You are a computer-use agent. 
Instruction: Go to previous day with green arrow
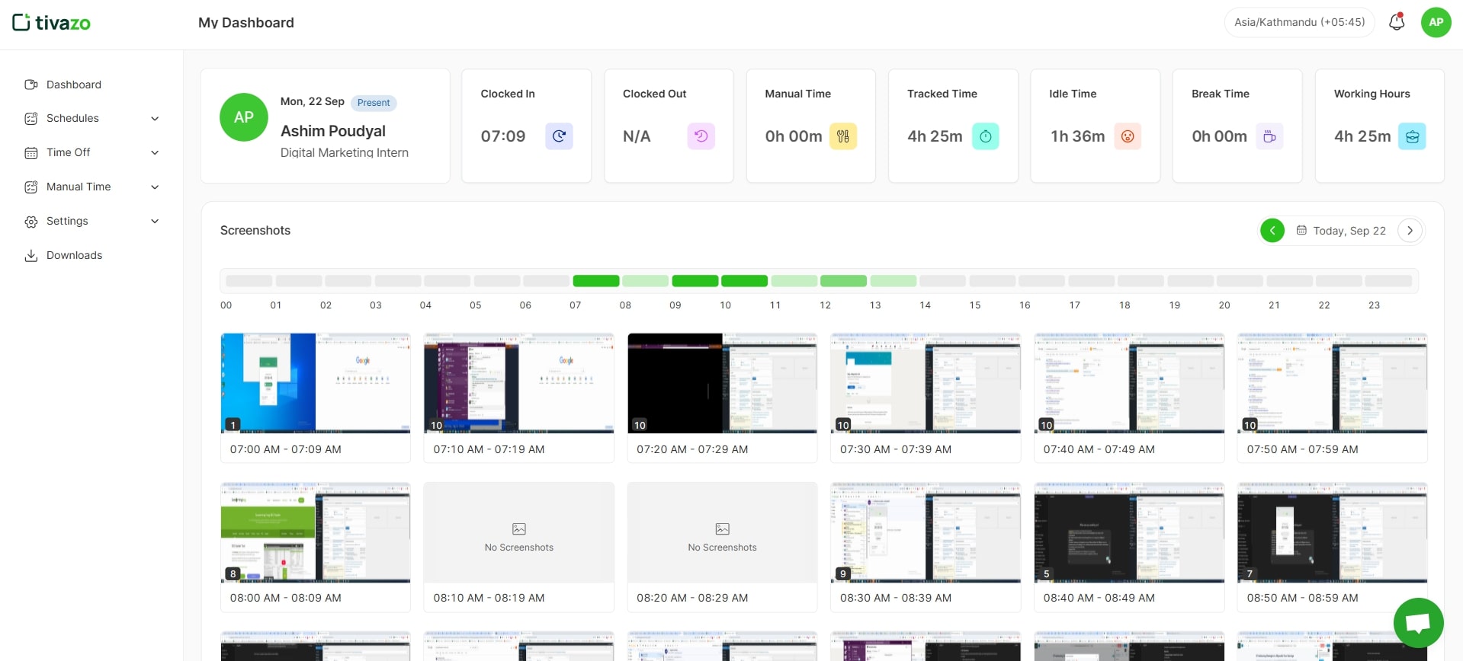point(1272,231)
